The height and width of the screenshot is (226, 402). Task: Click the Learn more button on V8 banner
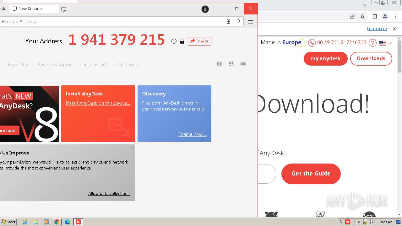tap(9, 131)
